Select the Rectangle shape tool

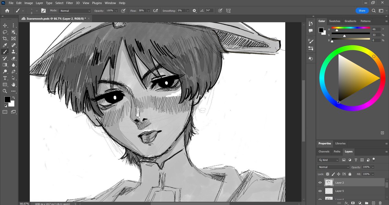(x=5, y=85)
